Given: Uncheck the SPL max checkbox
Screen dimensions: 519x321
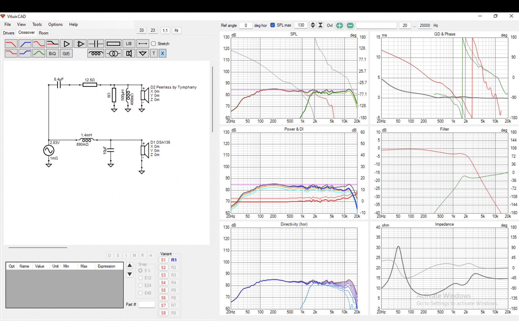Looking at the screenshot, I should [x=273, y=25].
